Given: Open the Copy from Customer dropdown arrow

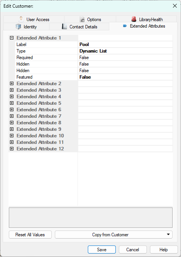Looking at the screenshot, I should pos(168,234).
